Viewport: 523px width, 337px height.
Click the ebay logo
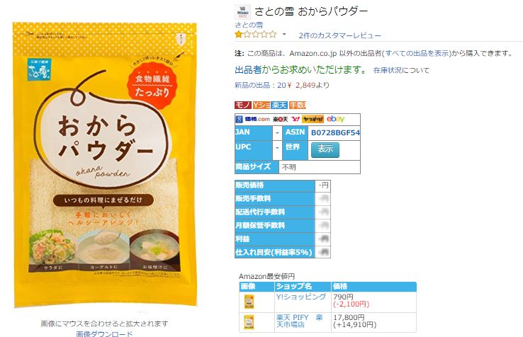click(335, 119)
